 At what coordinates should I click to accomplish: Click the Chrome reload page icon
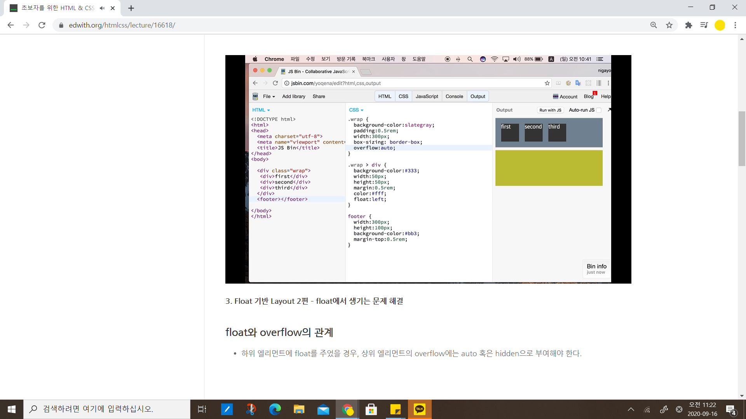coord(42,25)
